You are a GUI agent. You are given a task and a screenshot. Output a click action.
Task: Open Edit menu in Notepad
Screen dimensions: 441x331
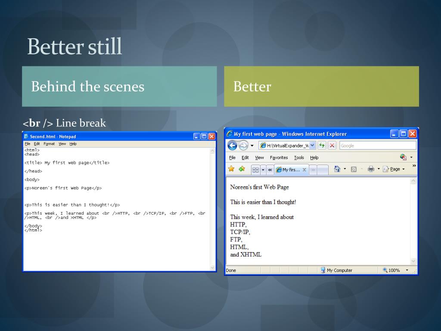point(37,144)
